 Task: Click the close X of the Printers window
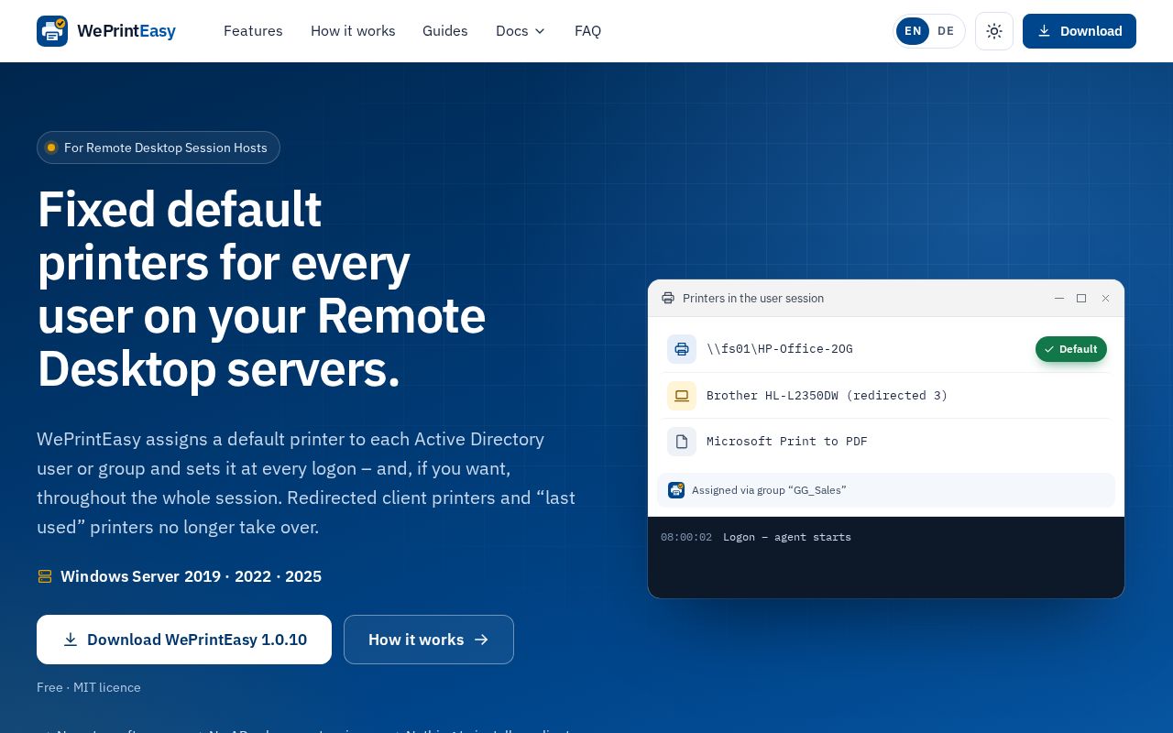pyautogui.click(x=1105, y=299)
